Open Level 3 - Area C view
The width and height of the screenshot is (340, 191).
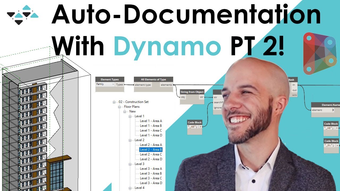[151, 178]
